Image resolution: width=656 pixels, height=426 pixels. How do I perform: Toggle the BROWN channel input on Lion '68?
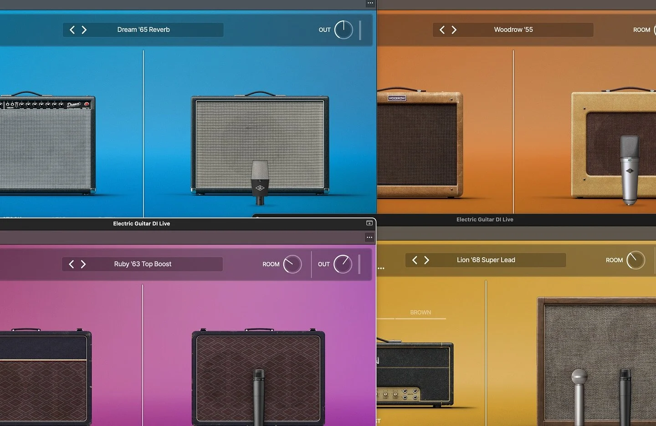[420, 312]
